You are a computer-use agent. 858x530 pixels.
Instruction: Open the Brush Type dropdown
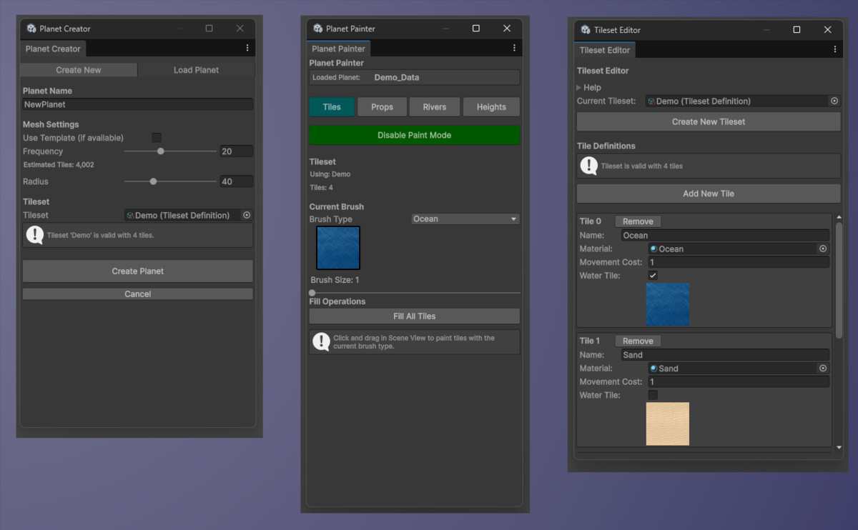465,219
